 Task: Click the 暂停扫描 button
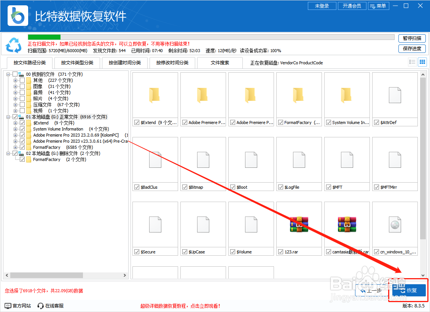(412, 38)
